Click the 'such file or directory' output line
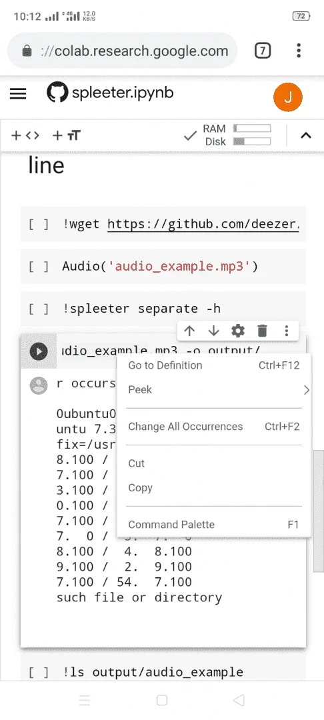 click(139, 598)
